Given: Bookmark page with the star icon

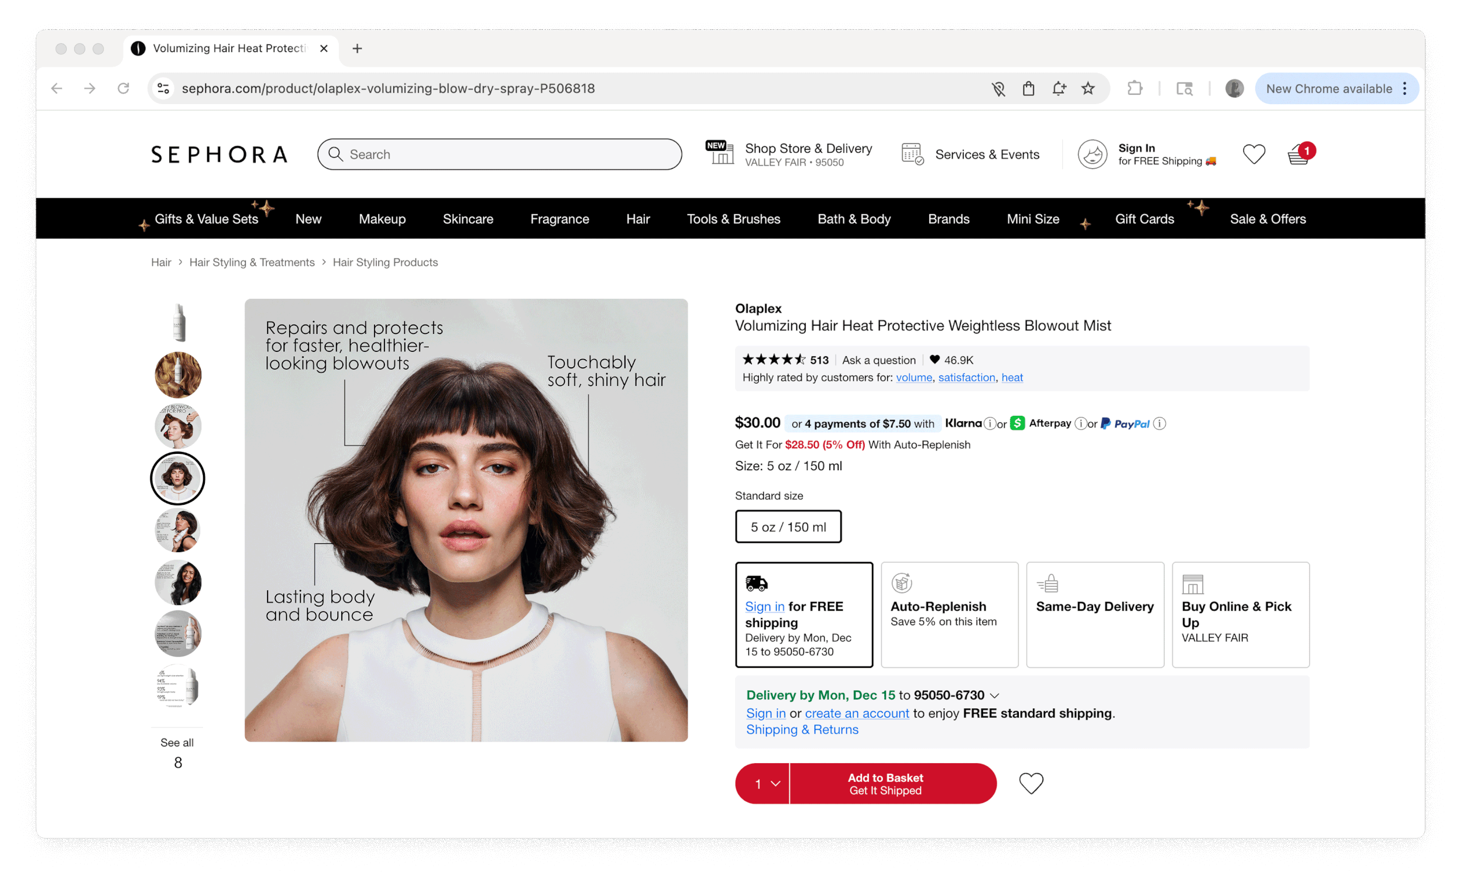Looking at the screenshot, I should [x=1088, y=89].
